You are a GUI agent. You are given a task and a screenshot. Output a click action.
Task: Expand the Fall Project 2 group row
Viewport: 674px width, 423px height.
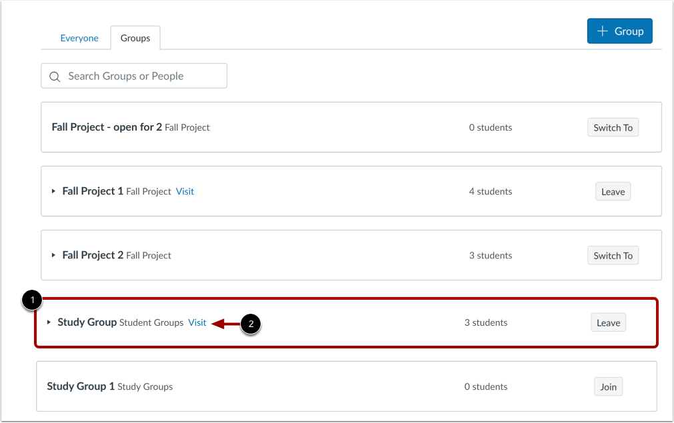53,255
